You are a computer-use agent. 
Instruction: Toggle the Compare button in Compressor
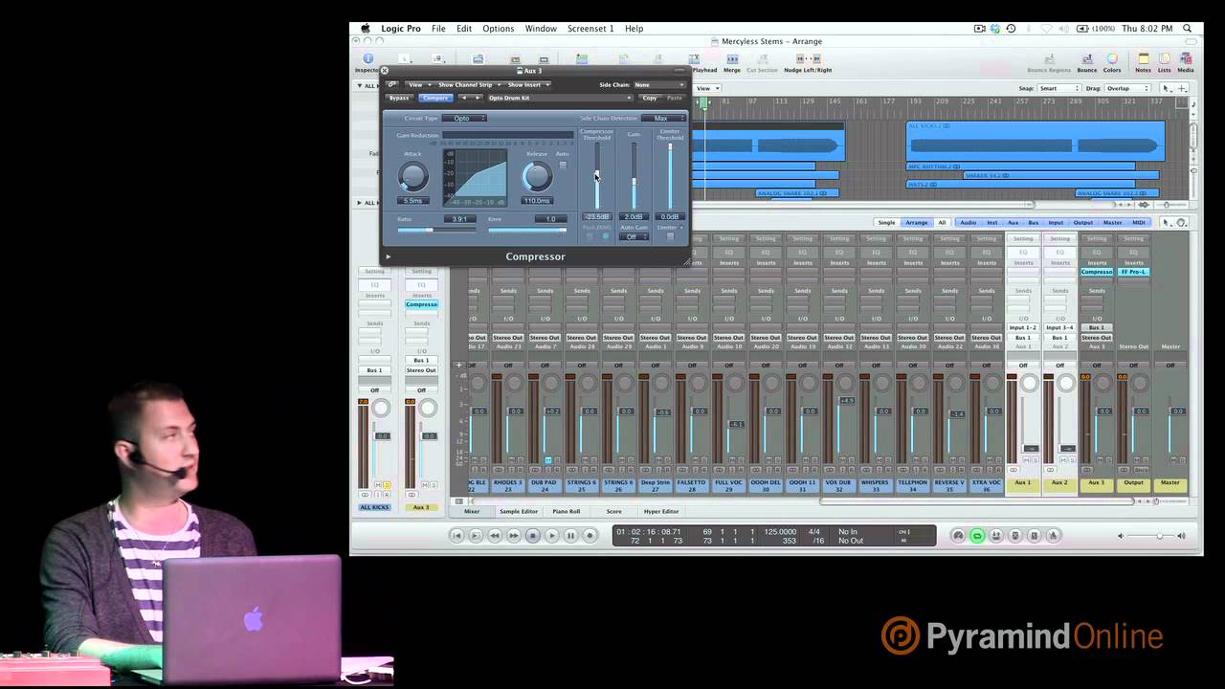[434, 98]
